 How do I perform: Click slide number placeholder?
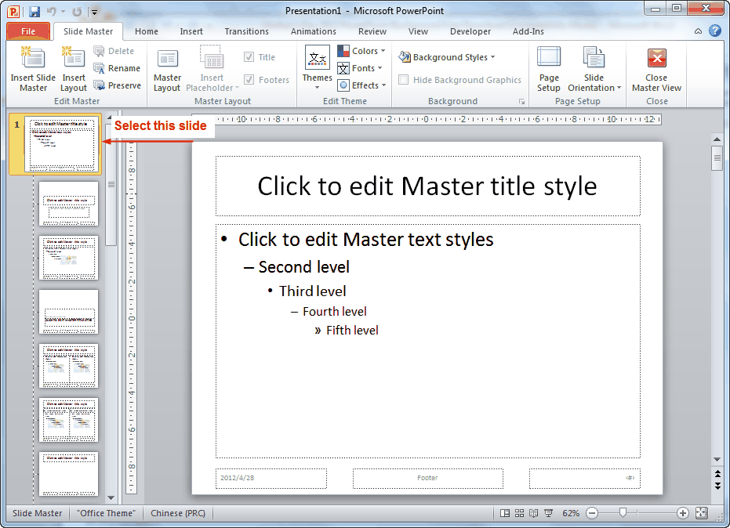585,478
